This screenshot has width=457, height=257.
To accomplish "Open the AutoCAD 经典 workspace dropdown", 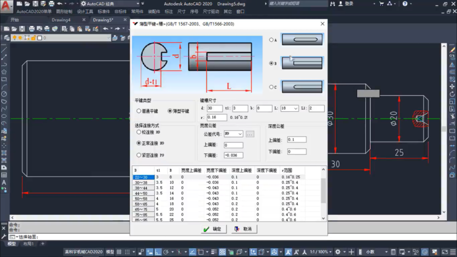I will point(138,4).
